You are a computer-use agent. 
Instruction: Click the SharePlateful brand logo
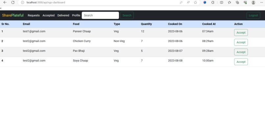[13, 15]
